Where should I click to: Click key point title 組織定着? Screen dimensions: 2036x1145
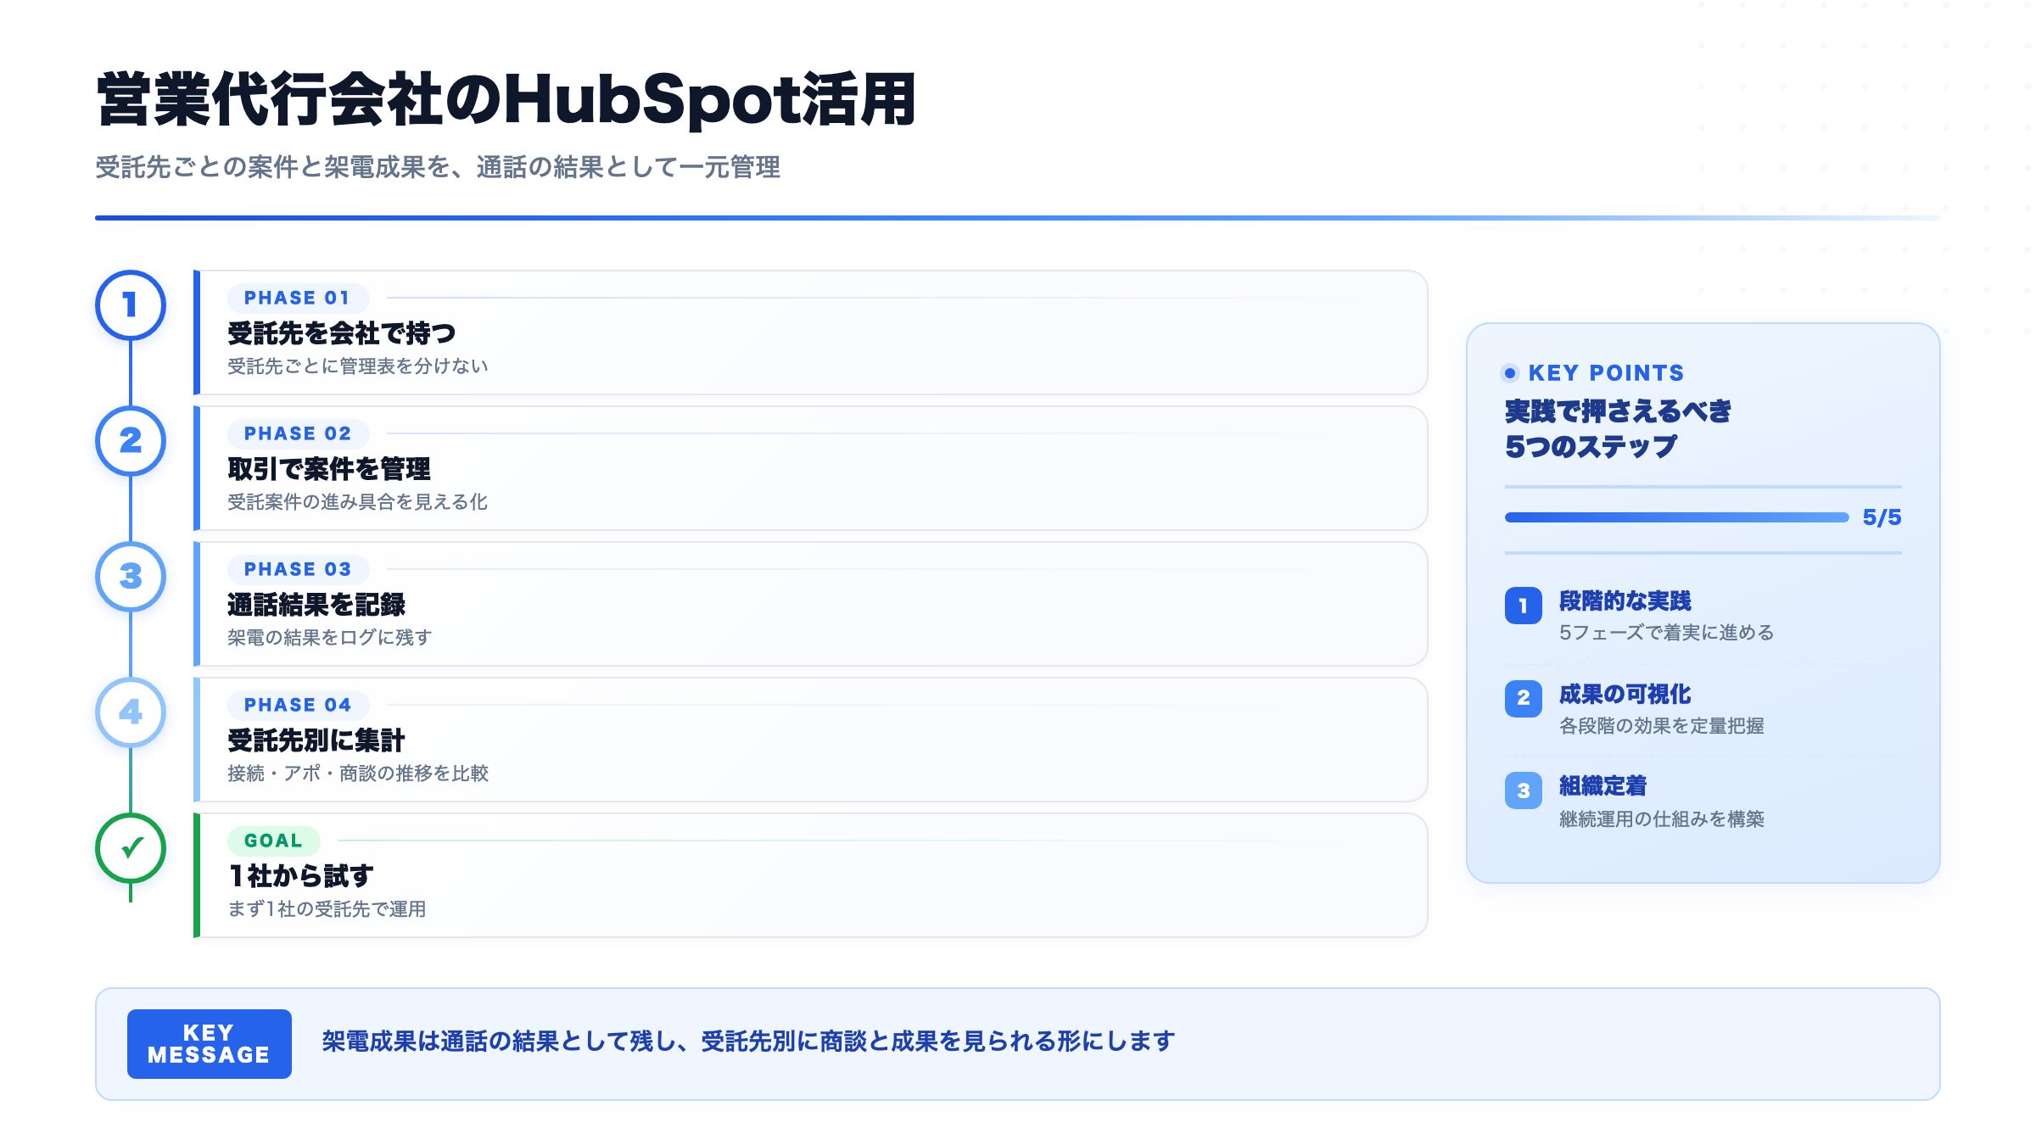coord(1603,786)
